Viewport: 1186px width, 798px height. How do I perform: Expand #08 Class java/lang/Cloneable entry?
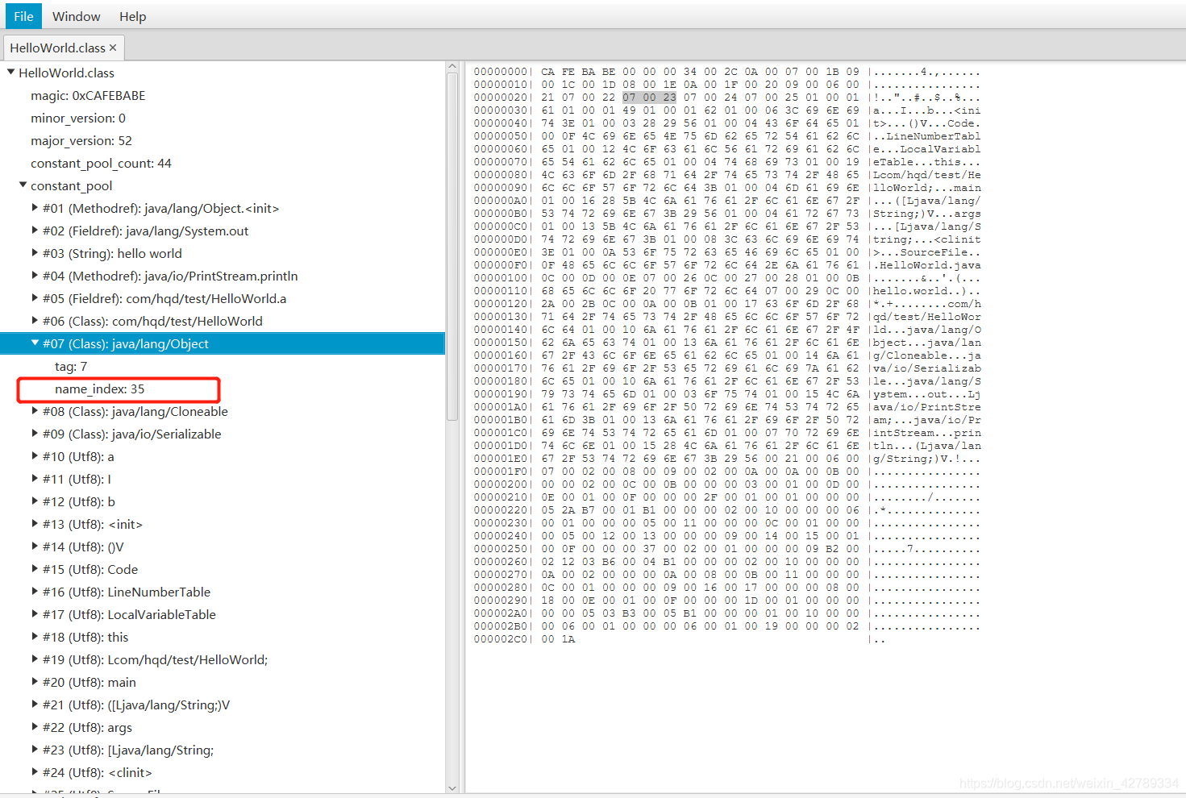[35, 410]
